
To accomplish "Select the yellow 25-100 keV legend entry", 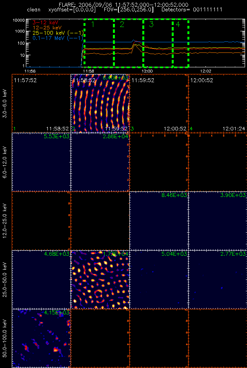I will 58,32.
